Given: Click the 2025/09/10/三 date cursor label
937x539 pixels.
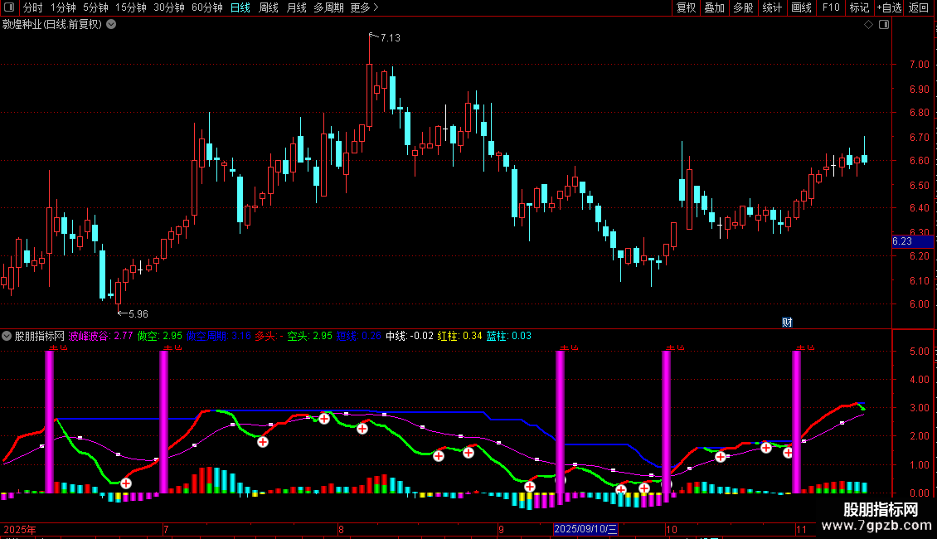Looking at the screenshot, I should [585, 529].
